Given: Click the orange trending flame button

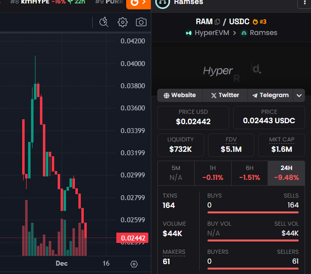Looking at the screenshot, I should coord(138,3).
